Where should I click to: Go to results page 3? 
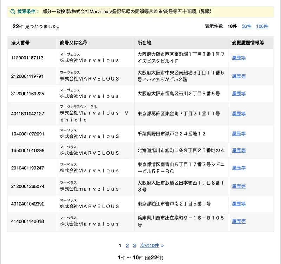[x=135, y=245]
